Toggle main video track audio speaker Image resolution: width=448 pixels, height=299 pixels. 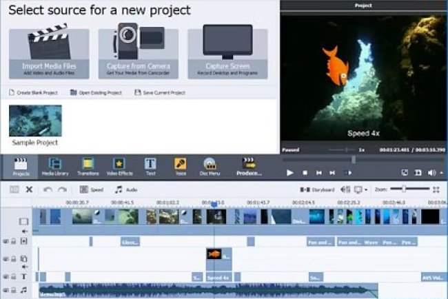tap(25, 231)
